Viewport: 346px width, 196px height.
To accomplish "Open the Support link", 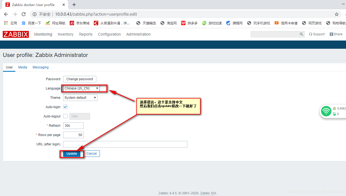I will click(x=317, y=34).
